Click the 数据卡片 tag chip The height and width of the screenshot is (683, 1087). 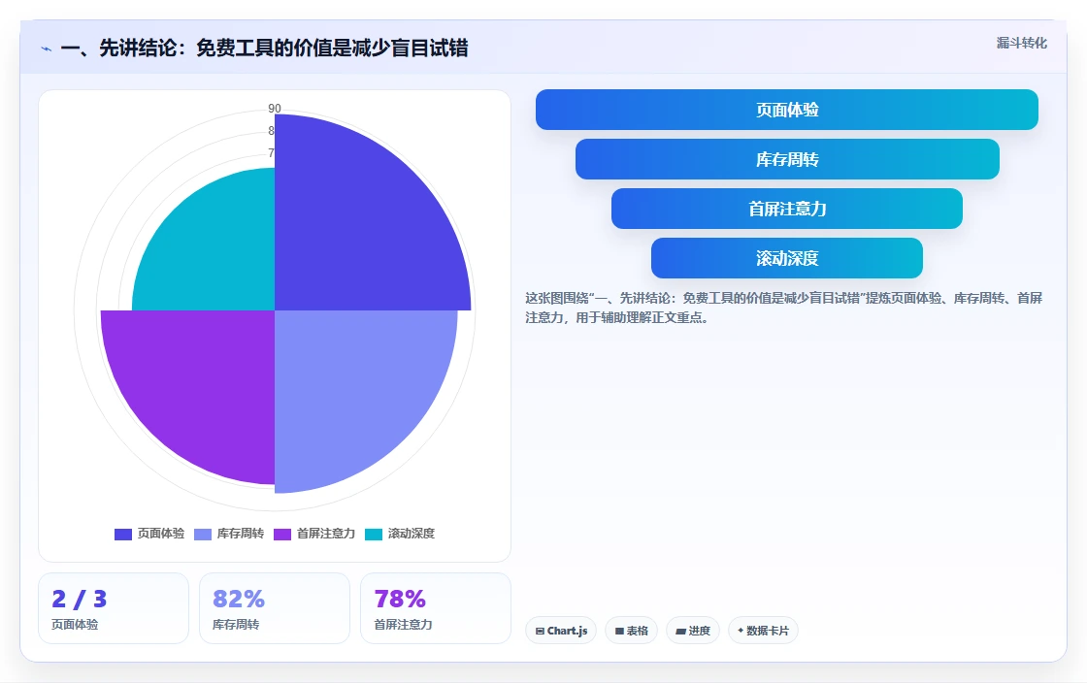(x=763, y=631)
